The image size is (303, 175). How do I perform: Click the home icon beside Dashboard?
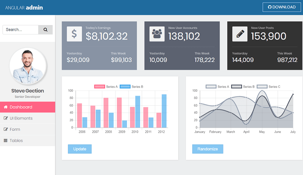pos(6,107)
